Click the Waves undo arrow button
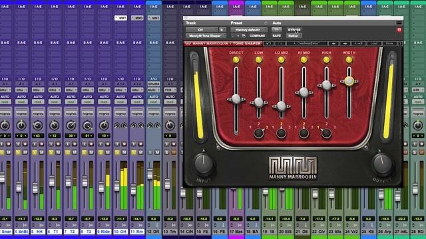The height and width of the screenshot is (239, 426). [x=268, y=44]
